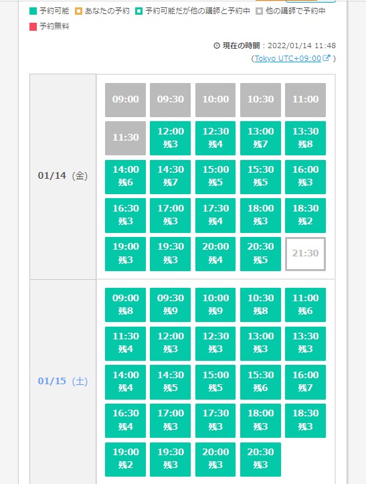
Task: Select the 01/15 (土) date header
Action: tap(63, 381)
